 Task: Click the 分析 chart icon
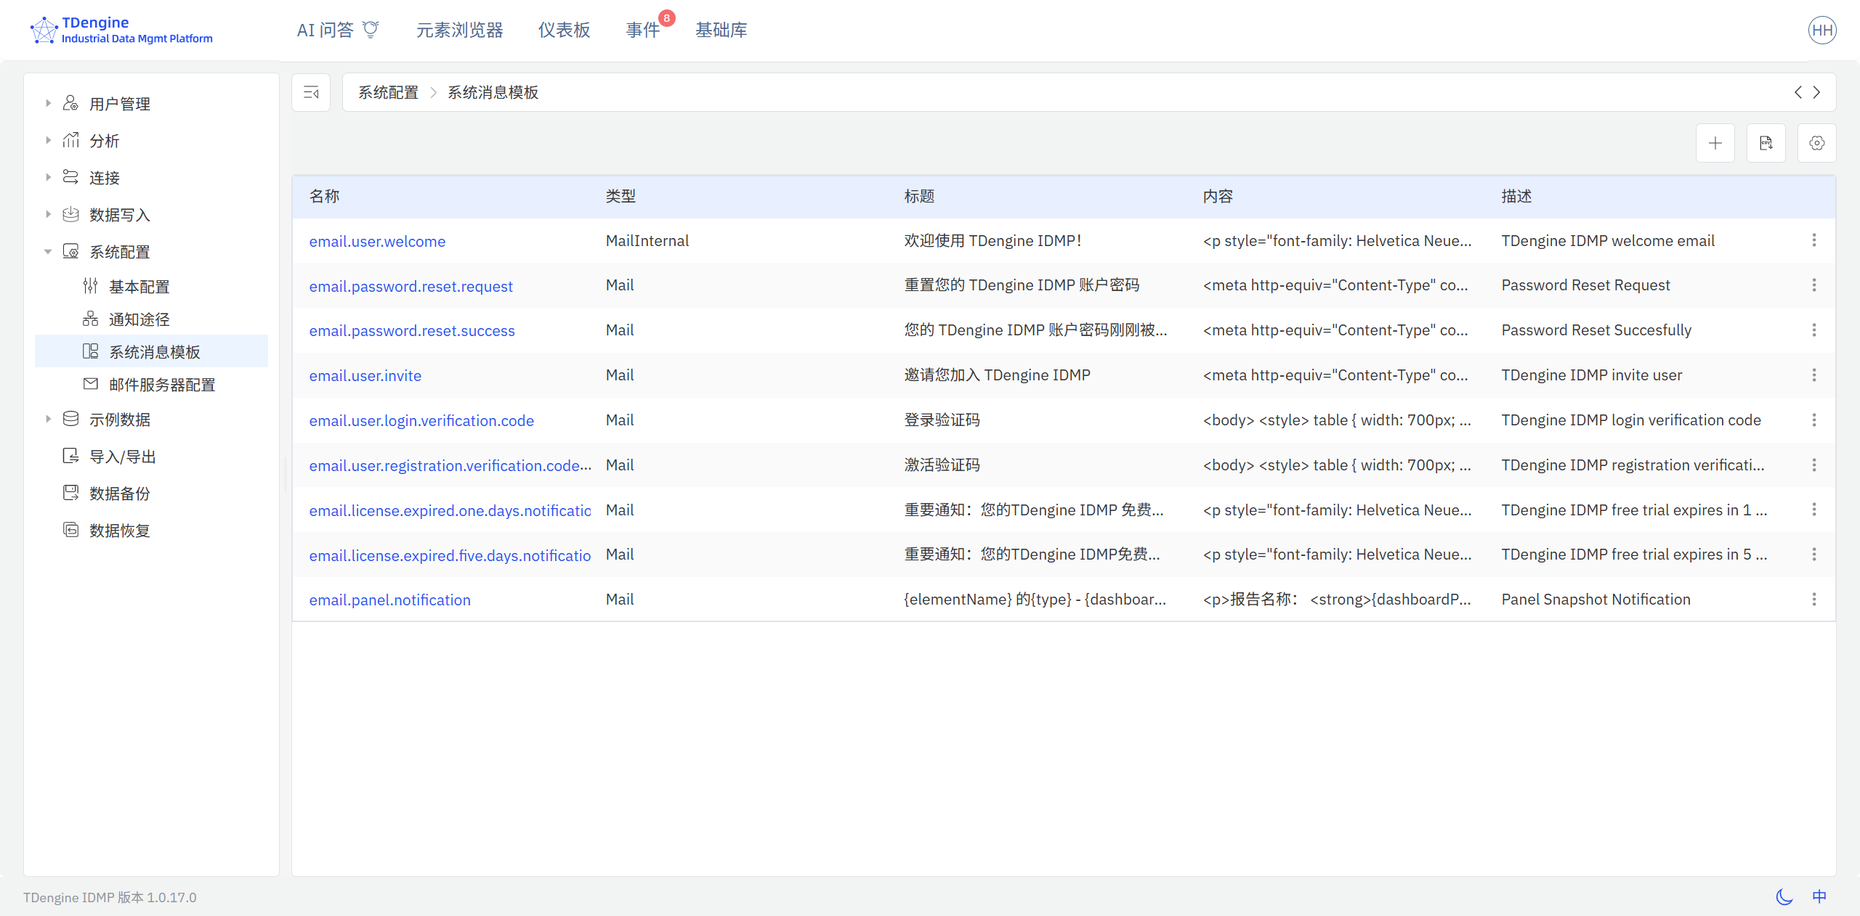coord(70,140)
